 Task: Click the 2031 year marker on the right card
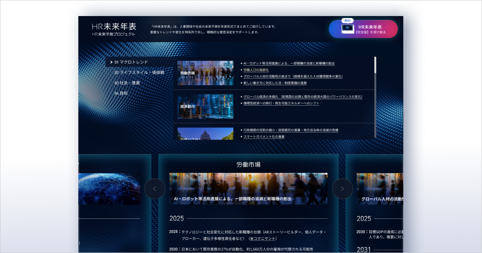pos(364,249)
